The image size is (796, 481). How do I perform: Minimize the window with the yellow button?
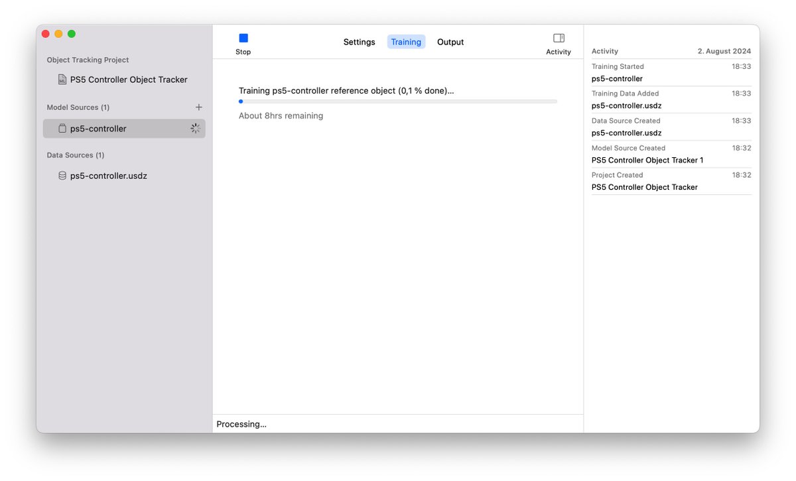coord(58,34)
